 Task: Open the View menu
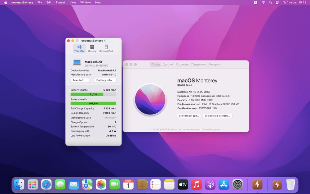(x=73, y=2)
